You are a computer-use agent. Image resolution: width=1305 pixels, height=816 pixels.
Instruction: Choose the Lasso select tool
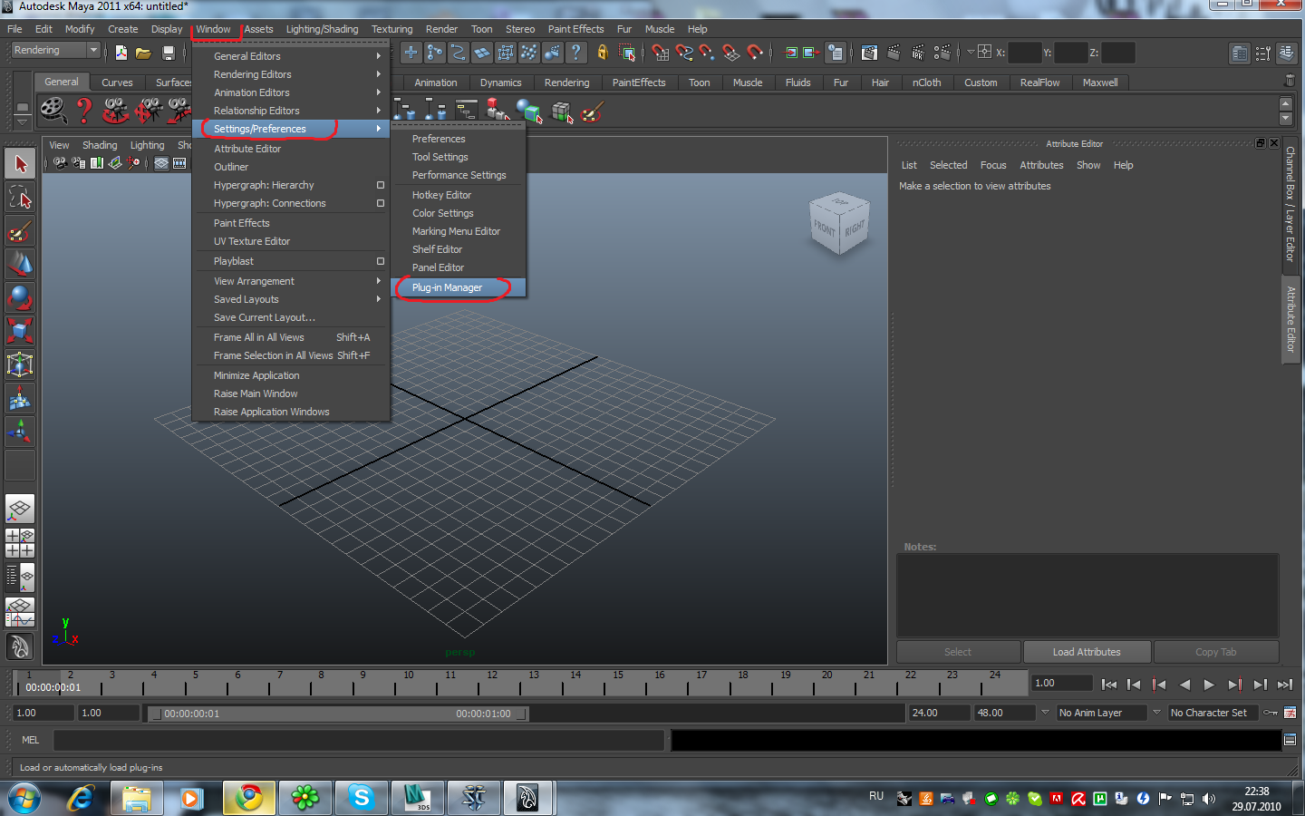coord(20,197)
